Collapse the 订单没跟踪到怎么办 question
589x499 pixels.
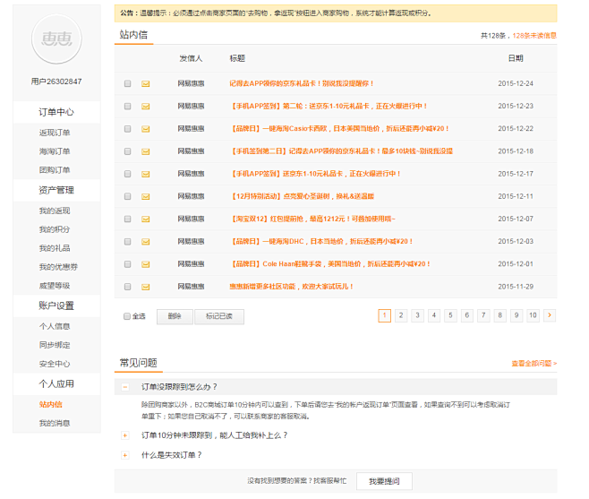(125, 387)
